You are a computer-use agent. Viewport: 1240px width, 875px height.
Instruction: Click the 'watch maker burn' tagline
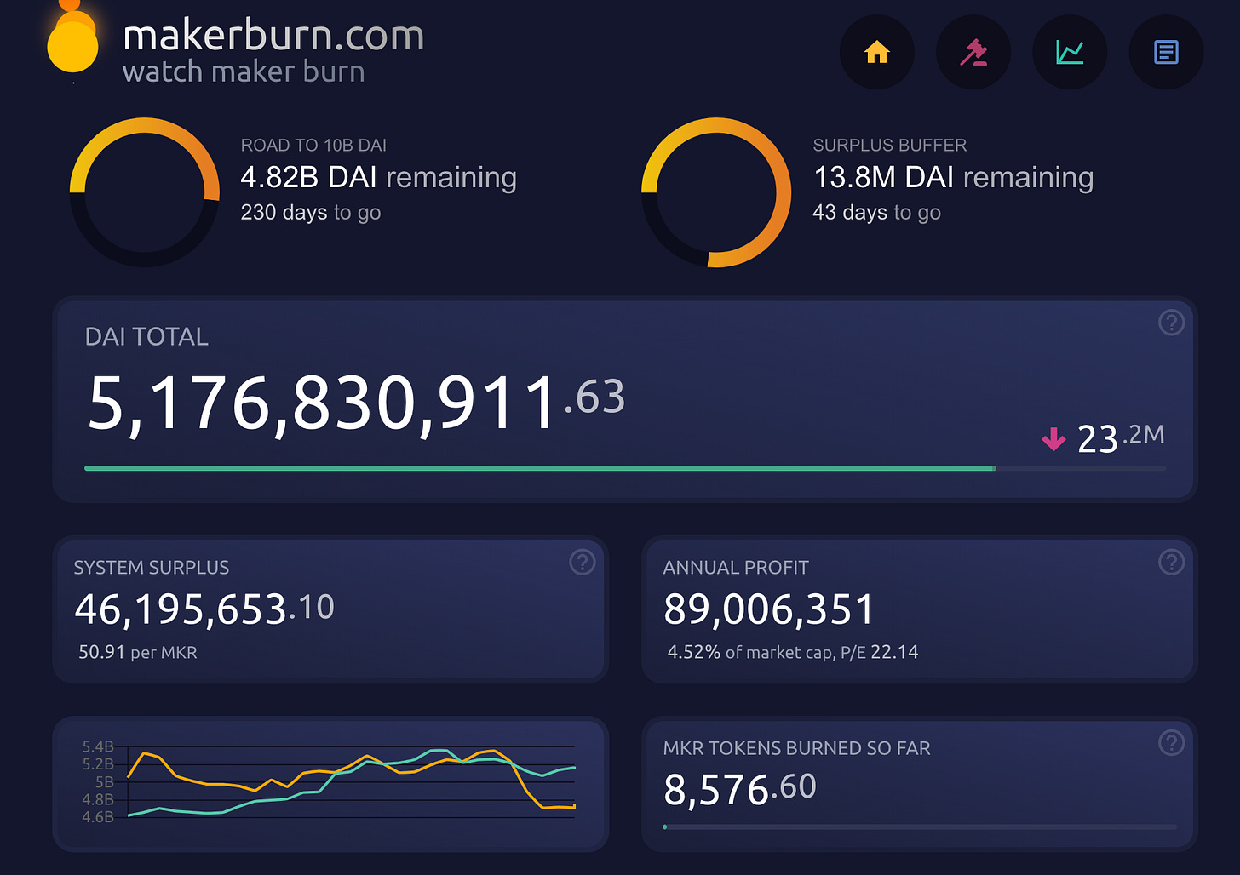tap(244, 71)
